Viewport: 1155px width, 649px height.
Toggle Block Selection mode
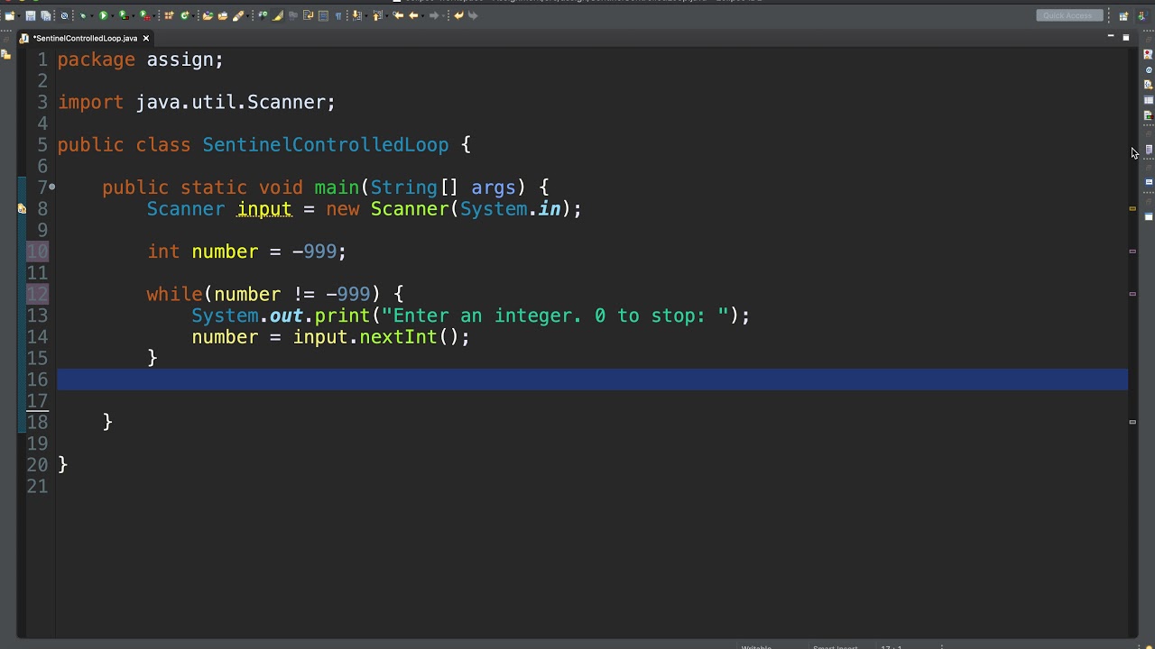[x=323, y=15]
